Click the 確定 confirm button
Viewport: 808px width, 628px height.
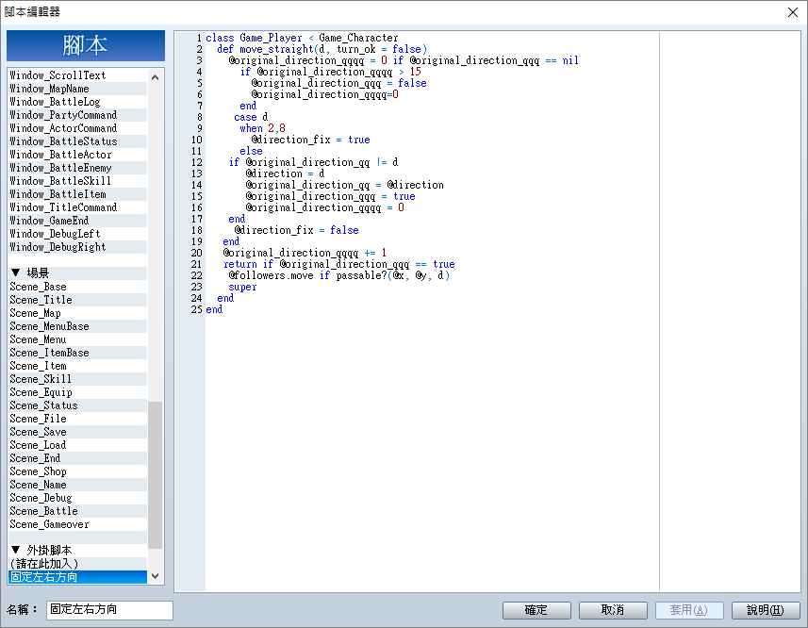(536, 610)
